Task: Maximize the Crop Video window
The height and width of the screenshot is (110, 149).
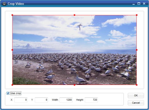Action: point(139,4)
